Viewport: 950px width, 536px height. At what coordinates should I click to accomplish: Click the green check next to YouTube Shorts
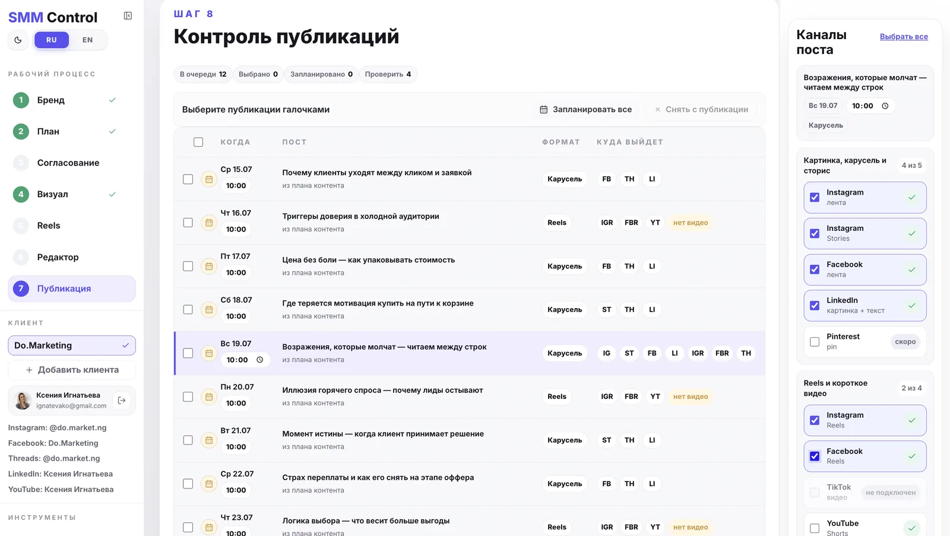(x=912, y=528)
